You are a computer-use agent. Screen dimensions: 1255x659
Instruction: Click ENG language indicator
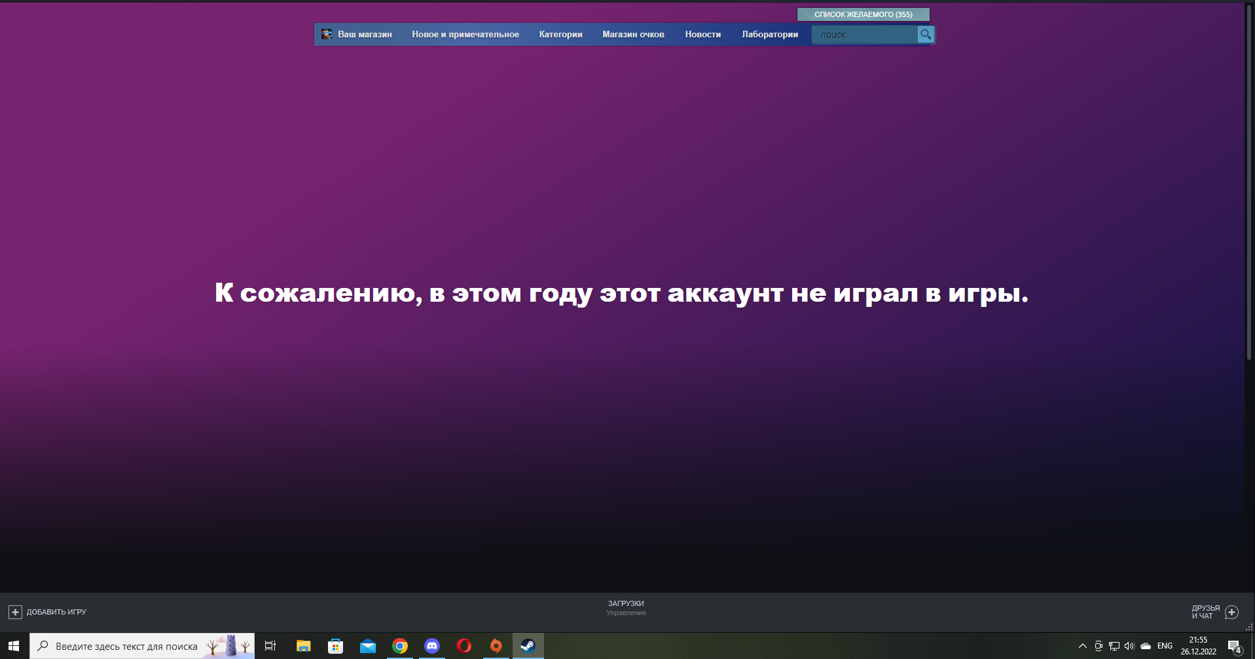[x=1165, y=646]
